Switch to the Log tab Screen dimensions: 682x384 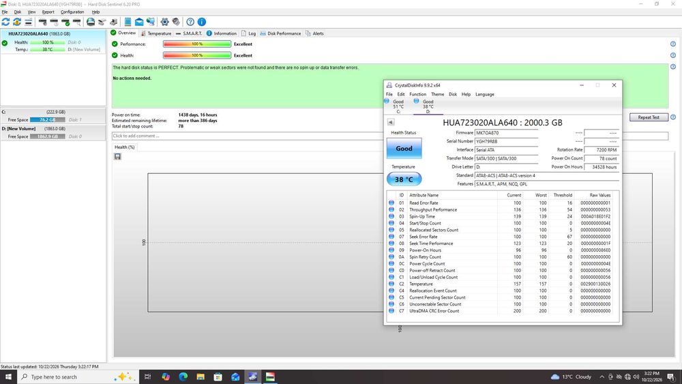249,33
